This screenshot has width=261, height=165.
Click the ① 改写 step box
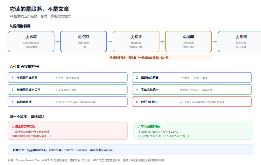click(31, 42)
